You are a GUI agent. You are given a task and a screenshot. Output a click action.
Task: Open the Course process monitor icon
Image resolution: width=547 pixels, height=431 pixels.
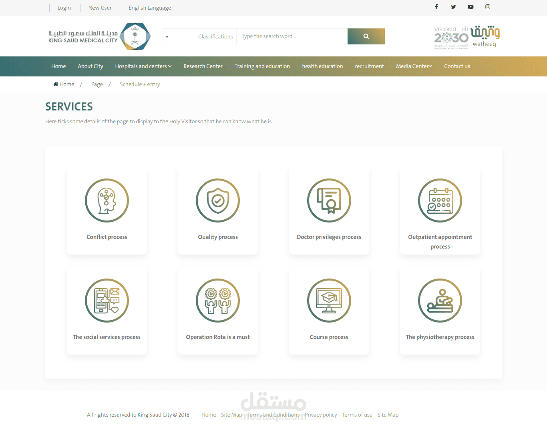(x=329, y=301)
